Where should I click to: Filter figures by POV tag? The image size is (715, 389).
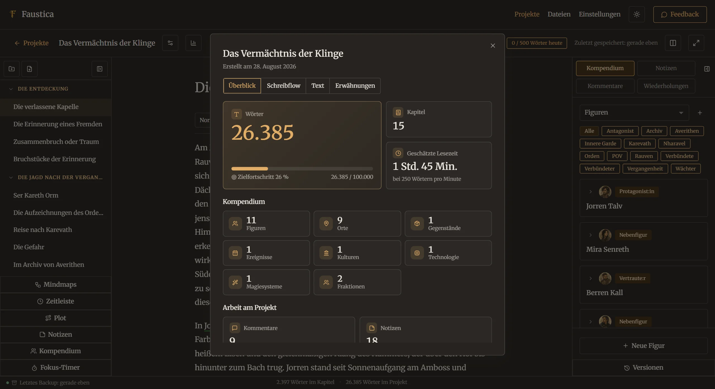pos(617,156)
